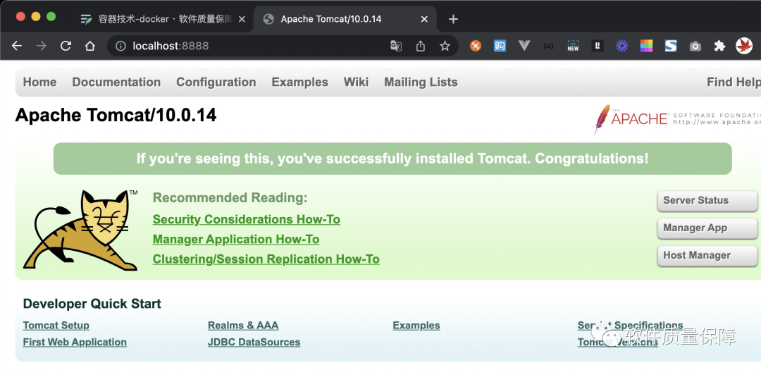Viewport: 761px width, 370px height.
Task: Reload the page with the refresh icon
Action: (66, 46)
